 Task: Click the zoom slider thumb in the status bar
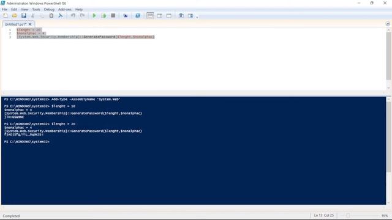click(x=348, y=216)
